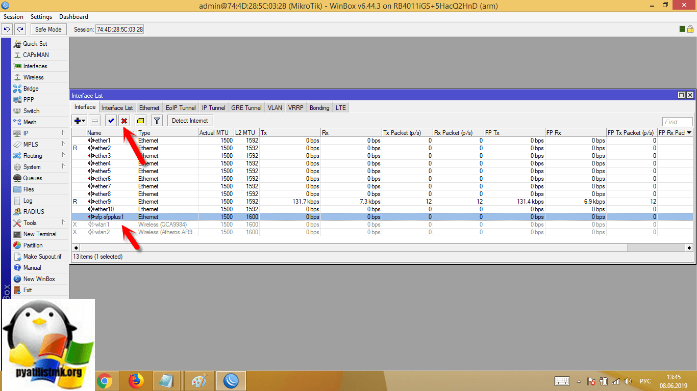This screenshot has height=391, width=697.
Task: Open the column selector dropdown arrow
Action: coord(689,133)
